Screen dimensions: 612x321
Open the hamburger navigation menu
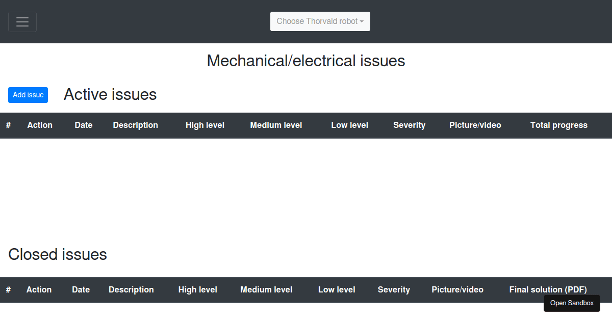coord(22,21)
